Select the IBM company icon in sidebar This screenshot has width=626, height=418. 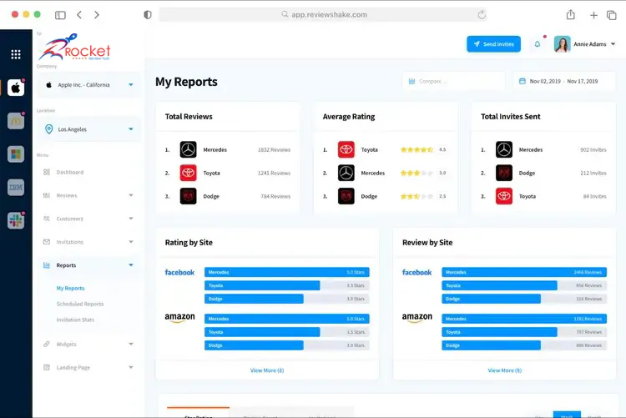(16, 187)
